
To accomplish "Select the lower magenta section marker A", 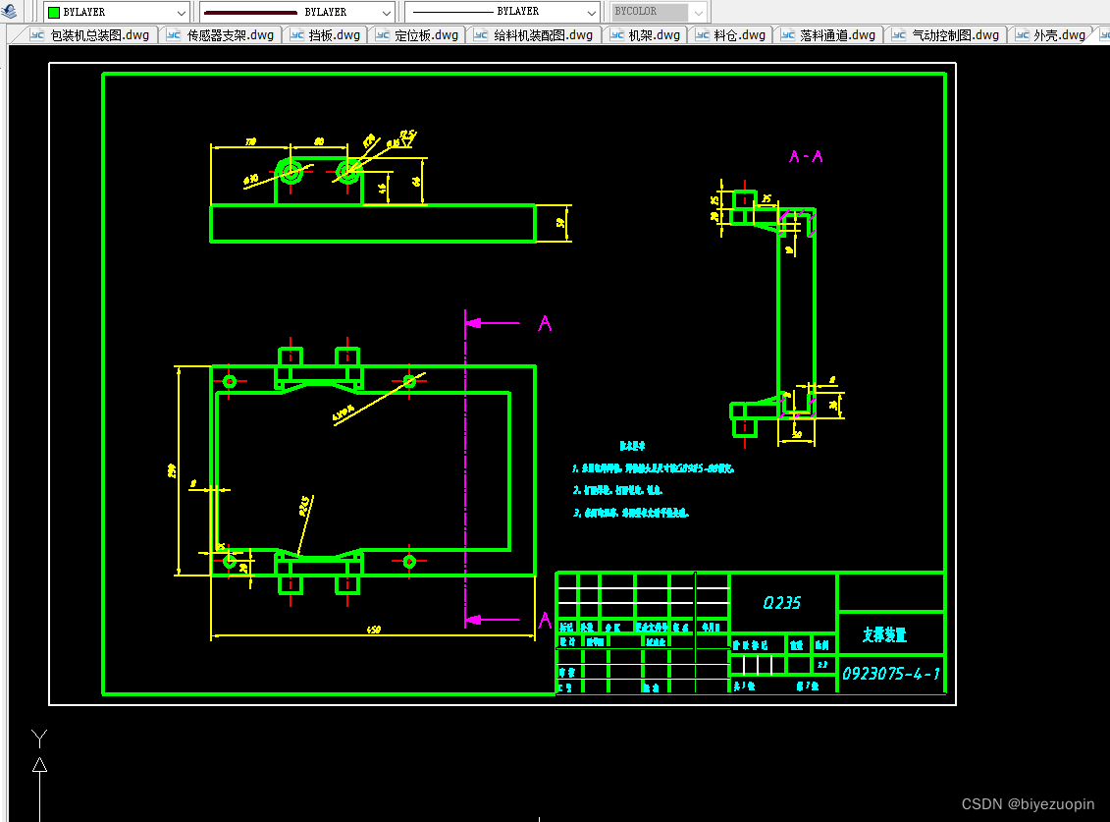I will [545, 621].
